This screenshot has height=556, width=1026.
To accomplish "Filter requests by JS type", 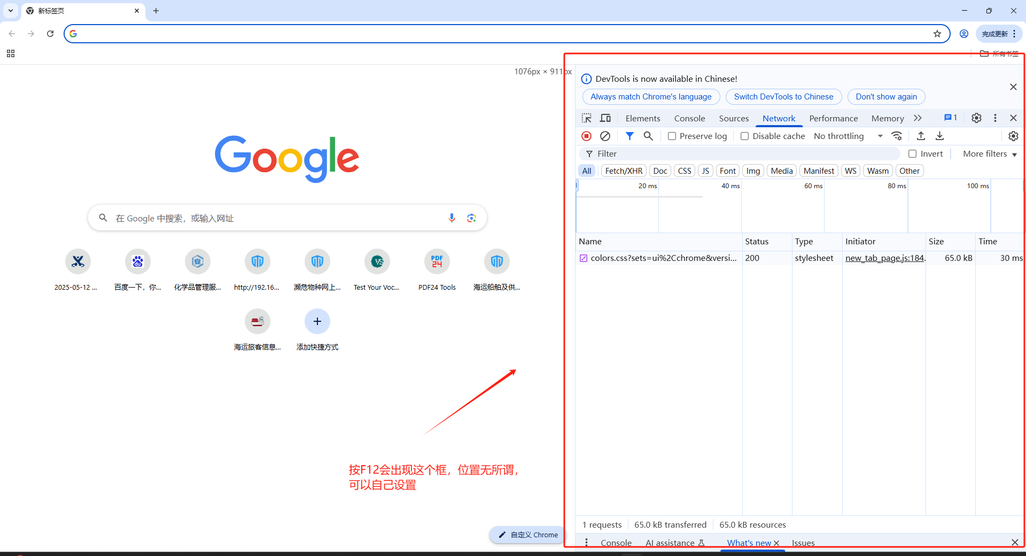I will 705,171.
